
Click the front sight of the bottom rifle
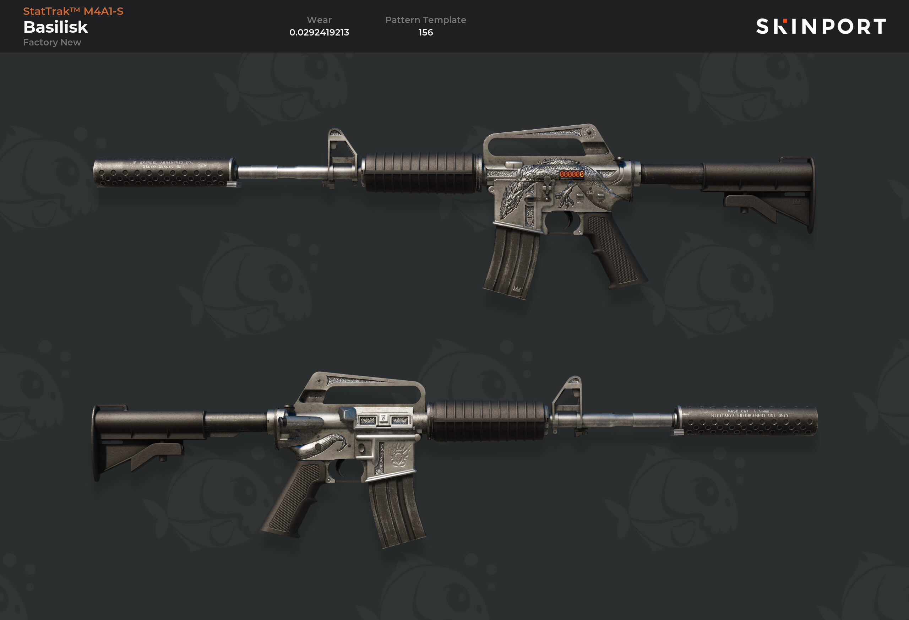tap(567, 403)
